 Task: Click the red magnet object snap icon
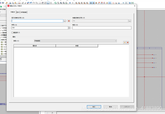[99, 3]
